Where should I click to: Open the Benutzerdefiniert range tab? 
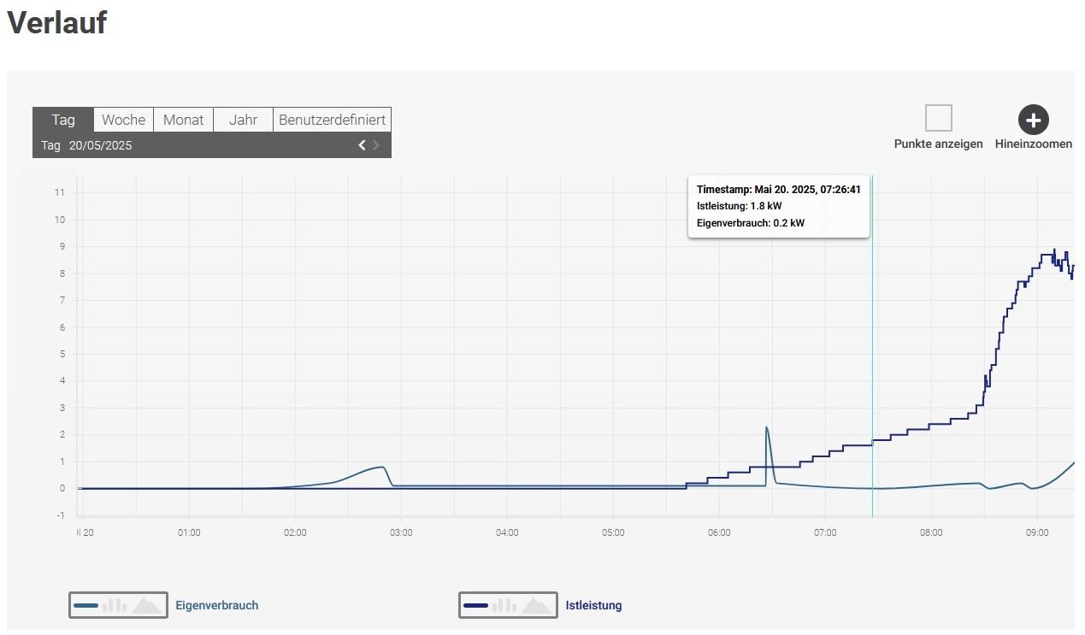pyautogui.click(x=332, y=120)
